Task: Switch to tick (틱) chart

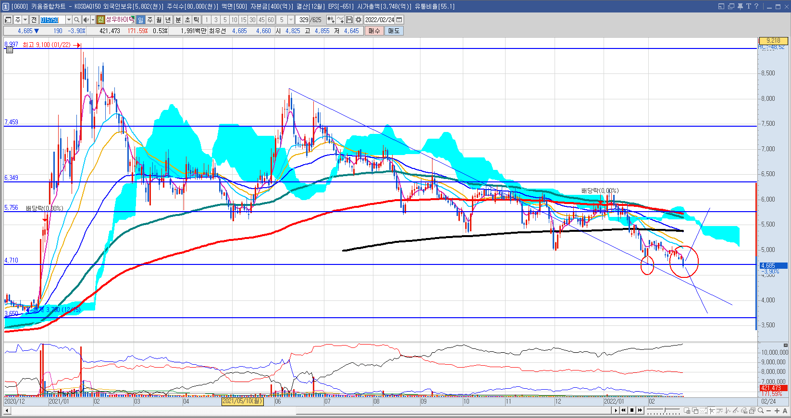Action: click(x=197, y=20)
